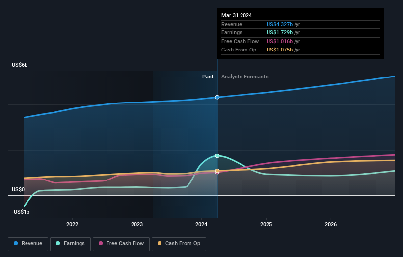Click the Free Cash Flow label in tooltip
This screenshot has width=403, height=257.
240,41
